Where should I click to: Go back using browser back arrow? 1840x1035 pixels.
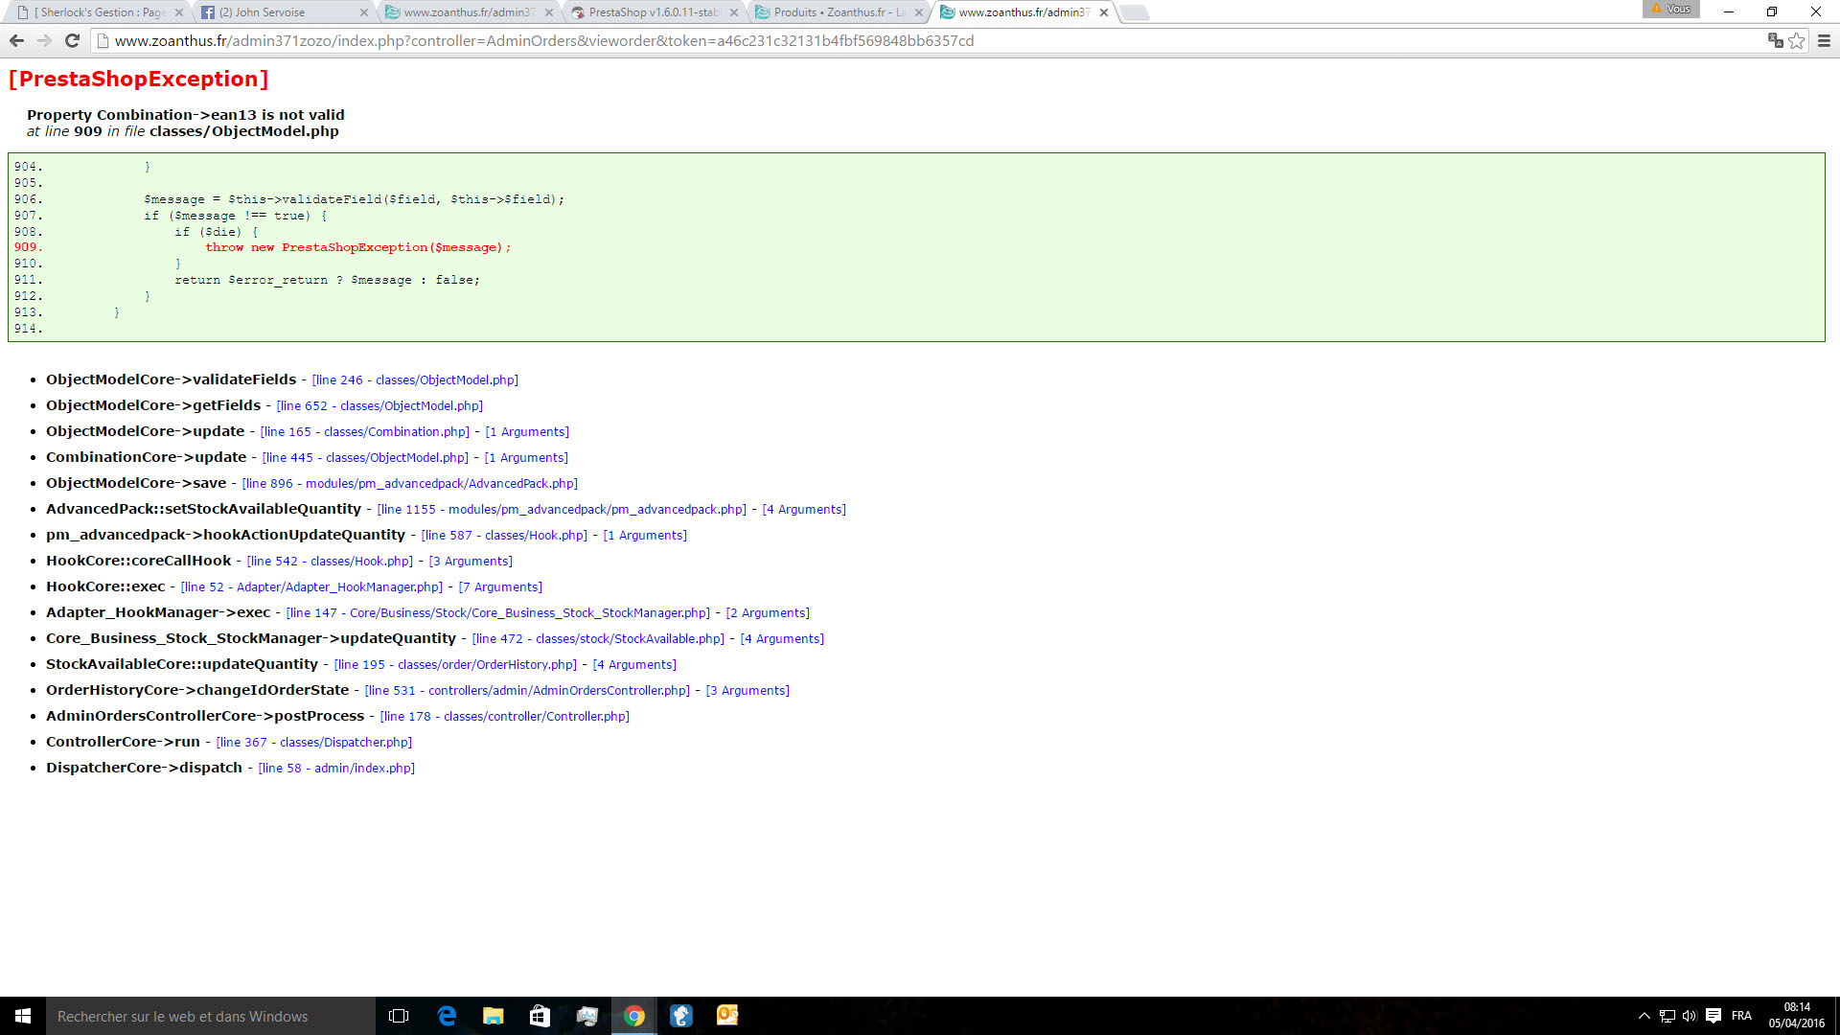[16, 40]
